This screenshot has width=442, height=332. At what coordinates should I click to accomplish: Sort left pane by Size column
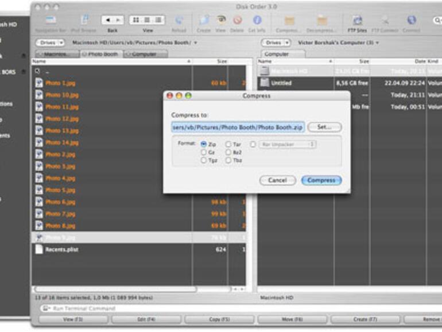coord(210,61)
